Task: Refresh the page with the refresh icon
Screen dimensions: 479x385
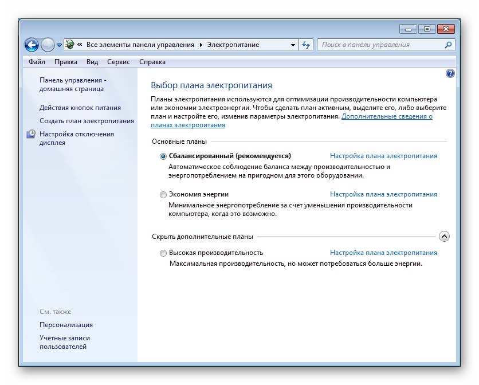Action: pos(306,45)
